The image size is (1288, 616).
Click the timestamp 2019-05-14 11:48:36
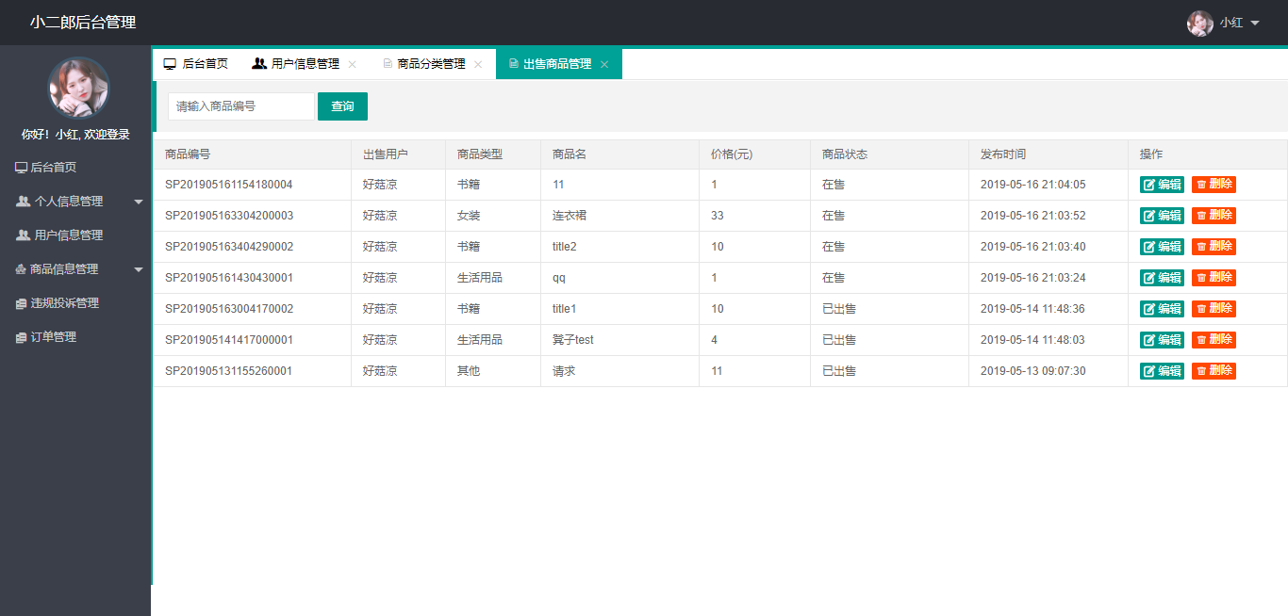[x=1032, y=309]
